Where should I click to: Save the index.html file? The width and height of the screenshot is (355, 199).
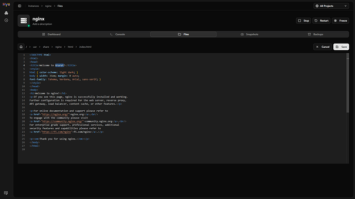click(341, 47)
